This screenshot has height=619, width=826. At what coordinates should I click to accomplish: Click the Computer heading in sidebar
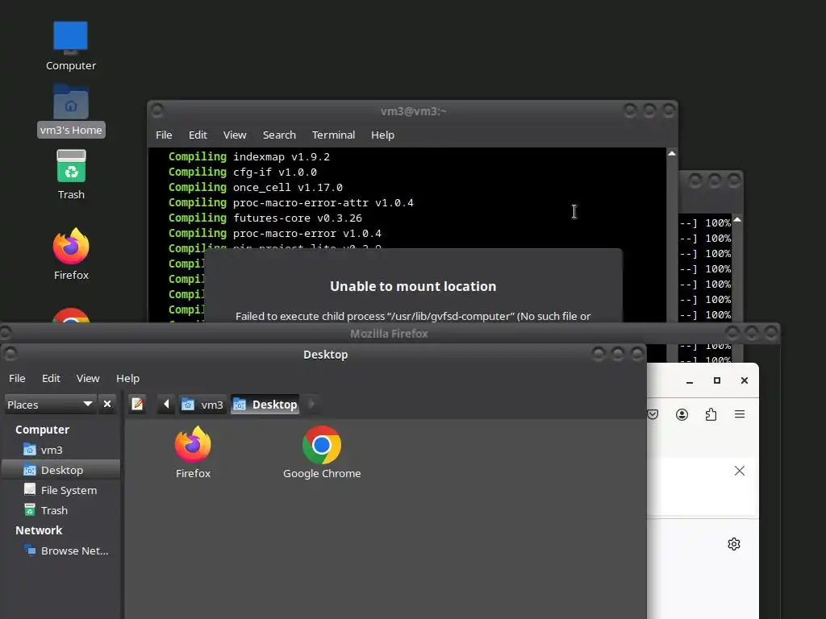(x=42, y=430)
